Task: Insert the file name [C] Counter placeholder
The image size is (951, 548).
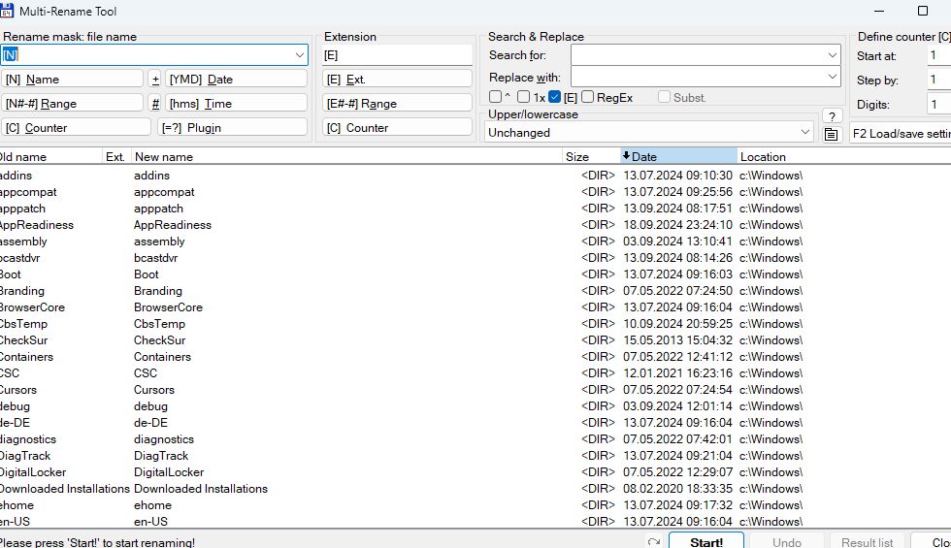Action: pyautogui.click(x=76, y=127)
